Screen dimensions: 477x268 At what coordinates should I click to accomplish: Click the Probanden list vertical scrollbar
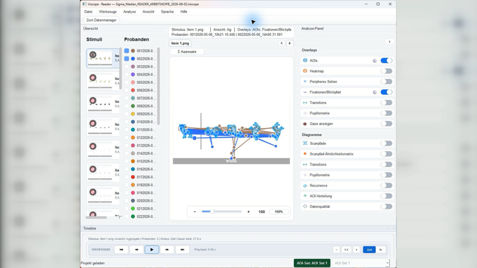tap(158, 86)
